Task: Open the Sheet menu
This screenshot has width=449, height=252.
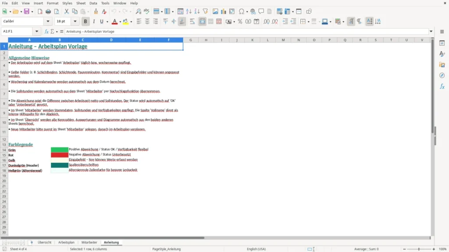Action: 81,3
